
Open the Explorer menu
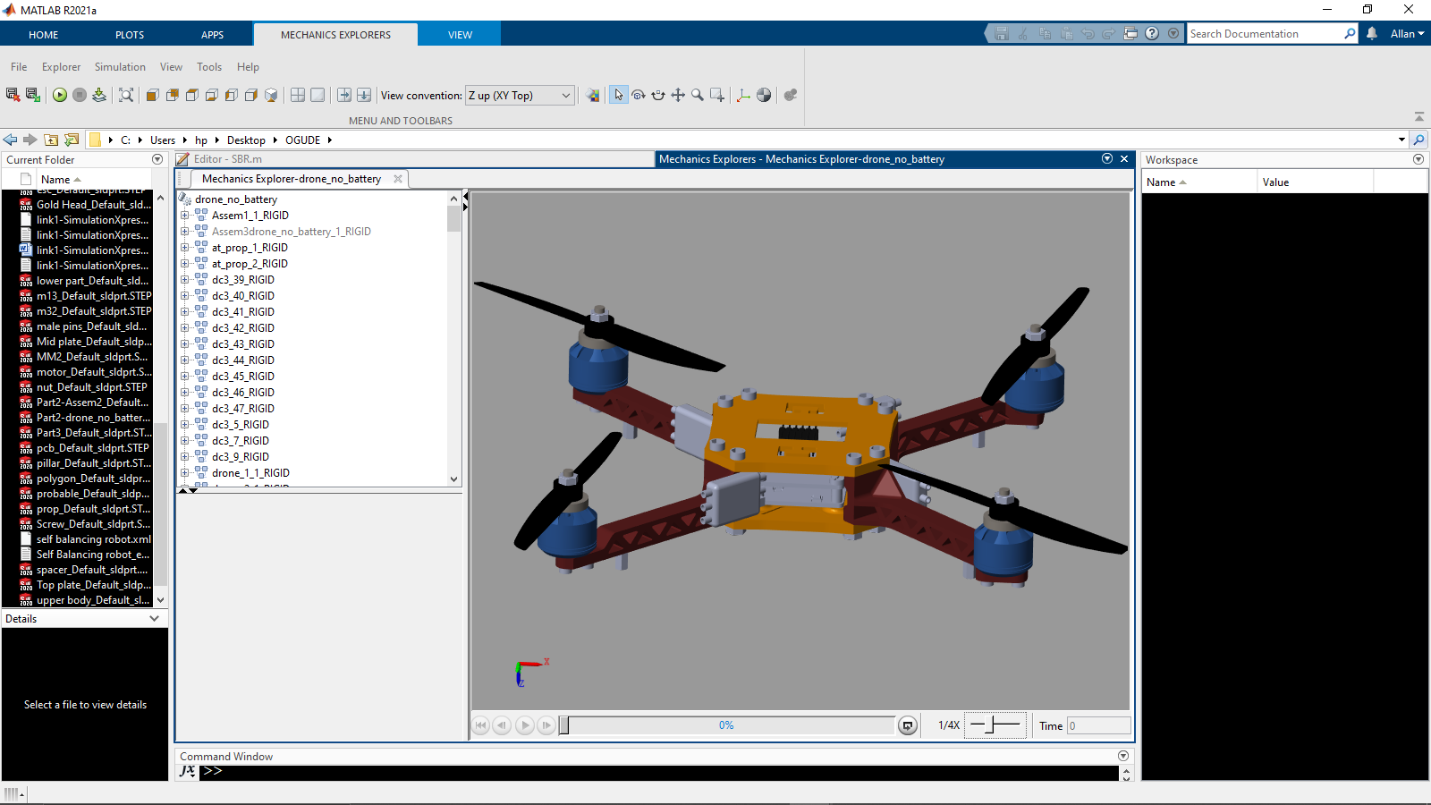[61, 67]
